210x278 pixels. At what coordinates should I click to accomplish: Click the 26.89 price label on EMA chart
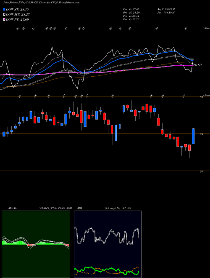coord(197,65)
